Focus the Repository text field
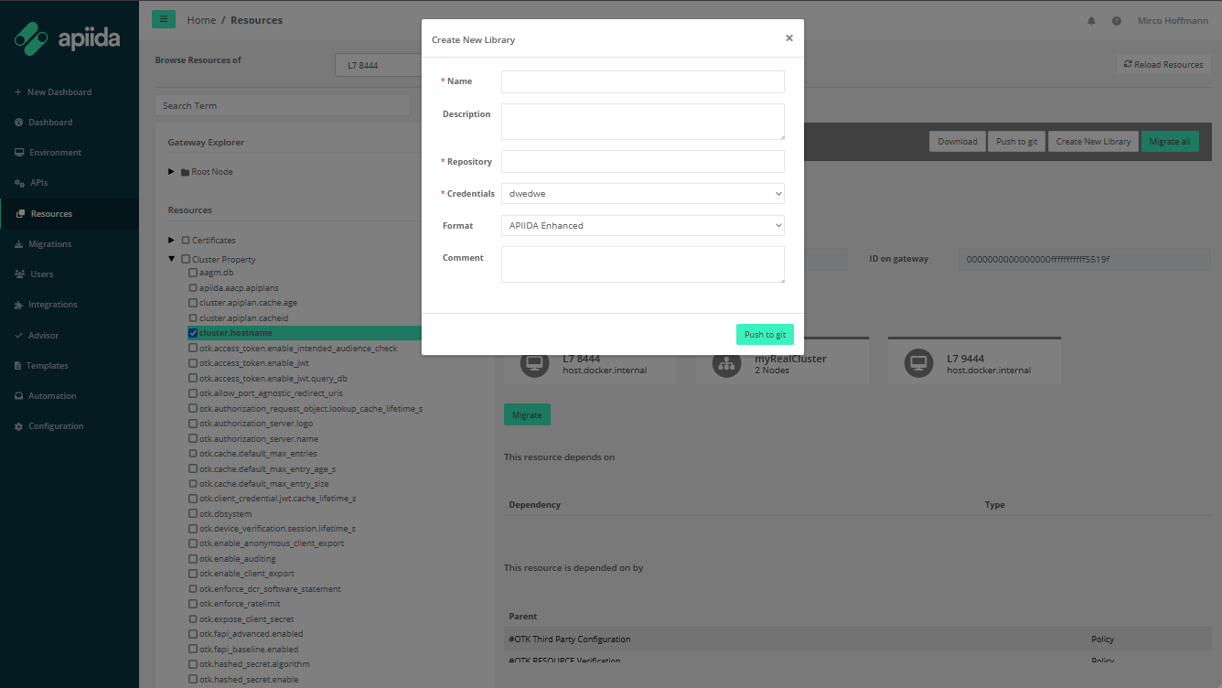This screenshot has width=1222, height=688. pyautogui.click(x=642, y=162)
